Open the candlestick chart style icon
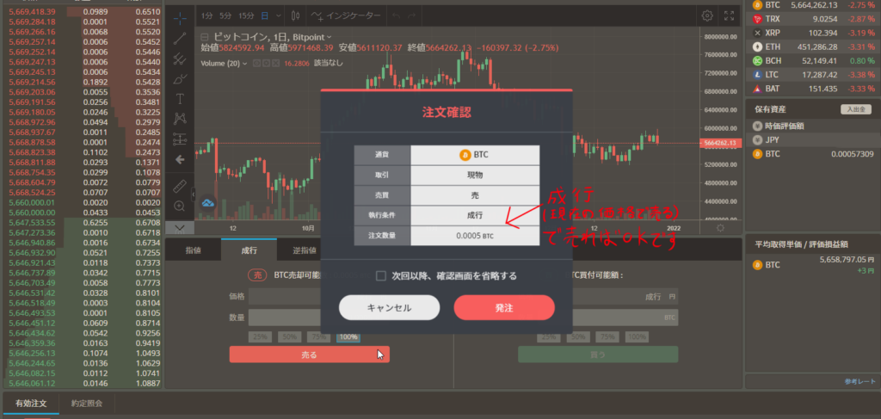Screen dimensions: 881x419 [x=296, y=15]
